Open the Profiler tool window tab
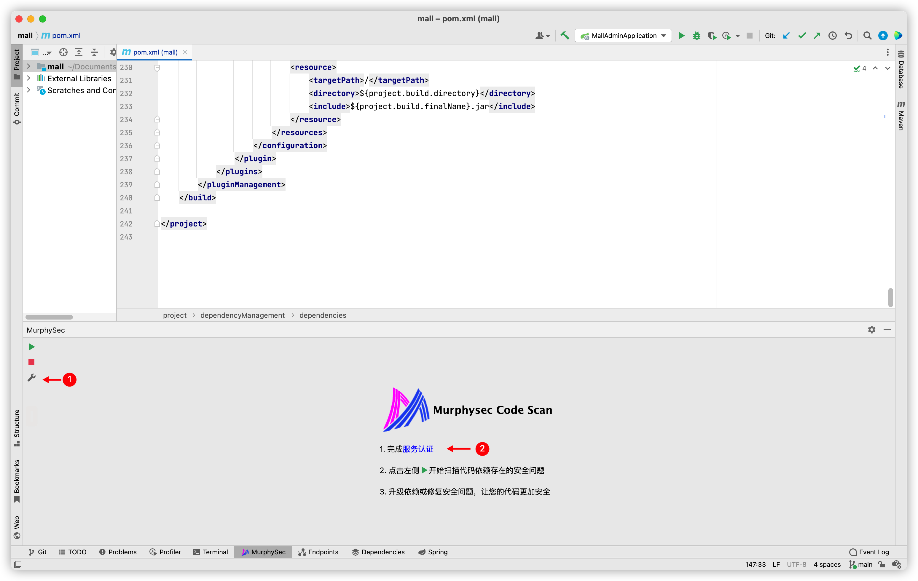This screenshot has width=918, height=581. (x=165, y=552)
